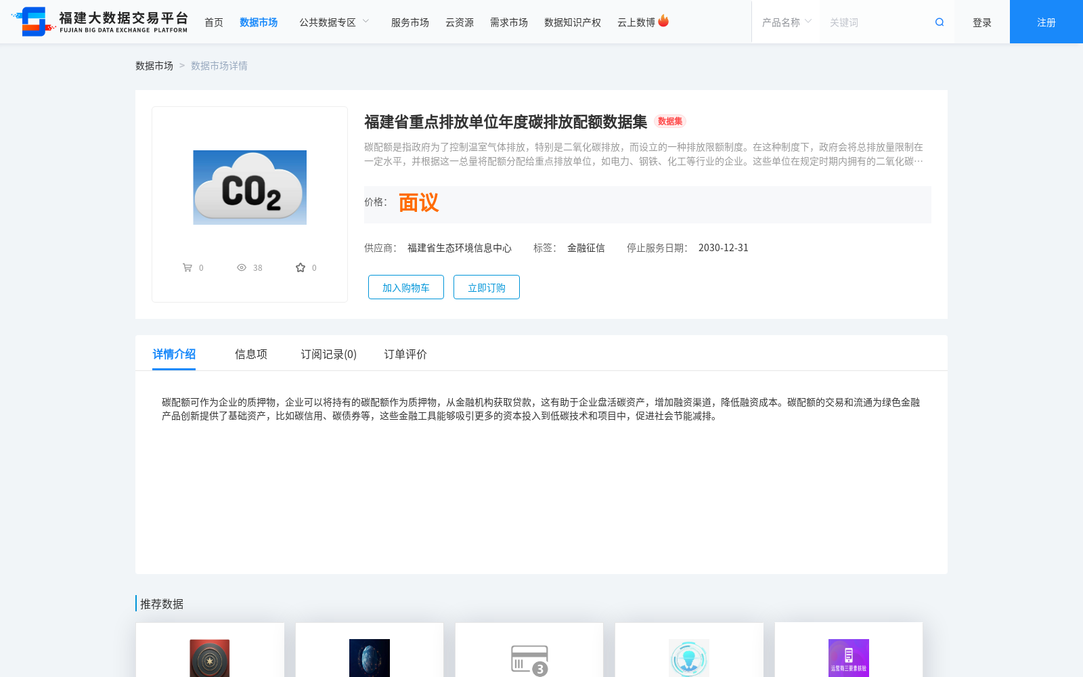Image resolution: width=1083 pixels, height=677 pixels.
Task: Click the search magnifier icon
Action: click(x=940, y=22)
